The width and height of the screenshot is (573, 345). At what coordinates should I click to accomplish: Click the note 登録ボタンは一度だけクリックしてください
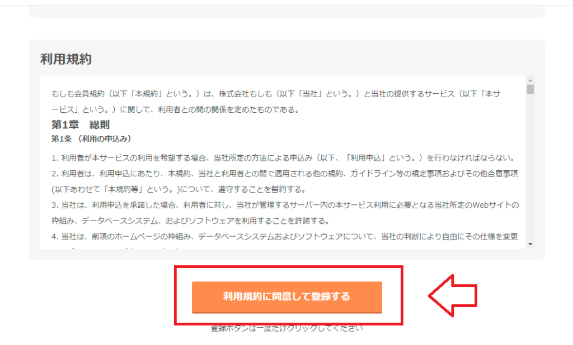(x=287, y=328)
